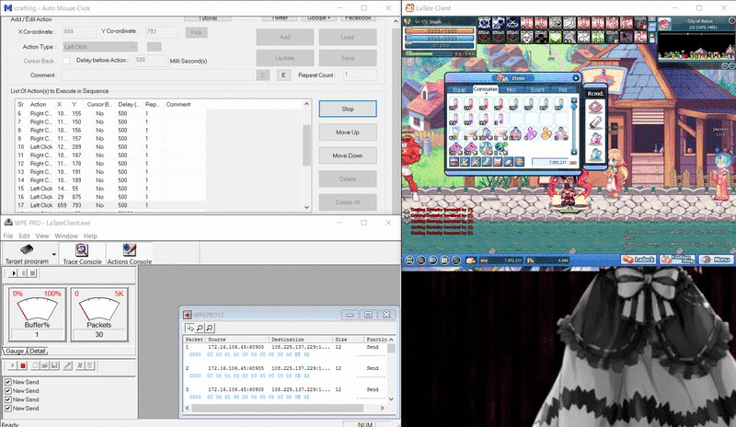This screenshot has width=736, height=427.
Task: Switch to the Equip tab in Item window
Action: pyautogui.click(x=459, y=89)
